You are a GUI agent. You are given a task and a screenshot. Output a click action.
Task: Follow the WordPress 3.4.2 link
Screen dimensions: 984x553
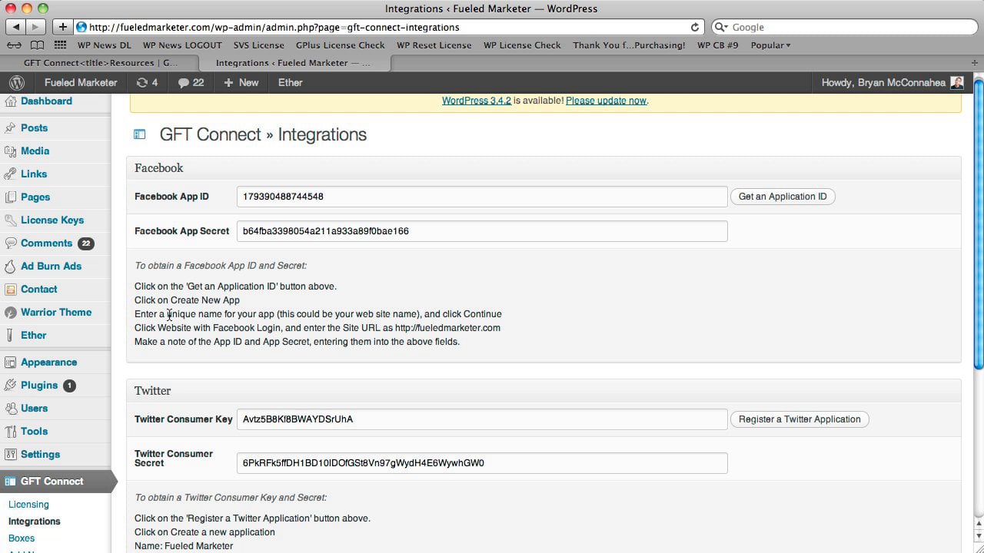point(477,101)
